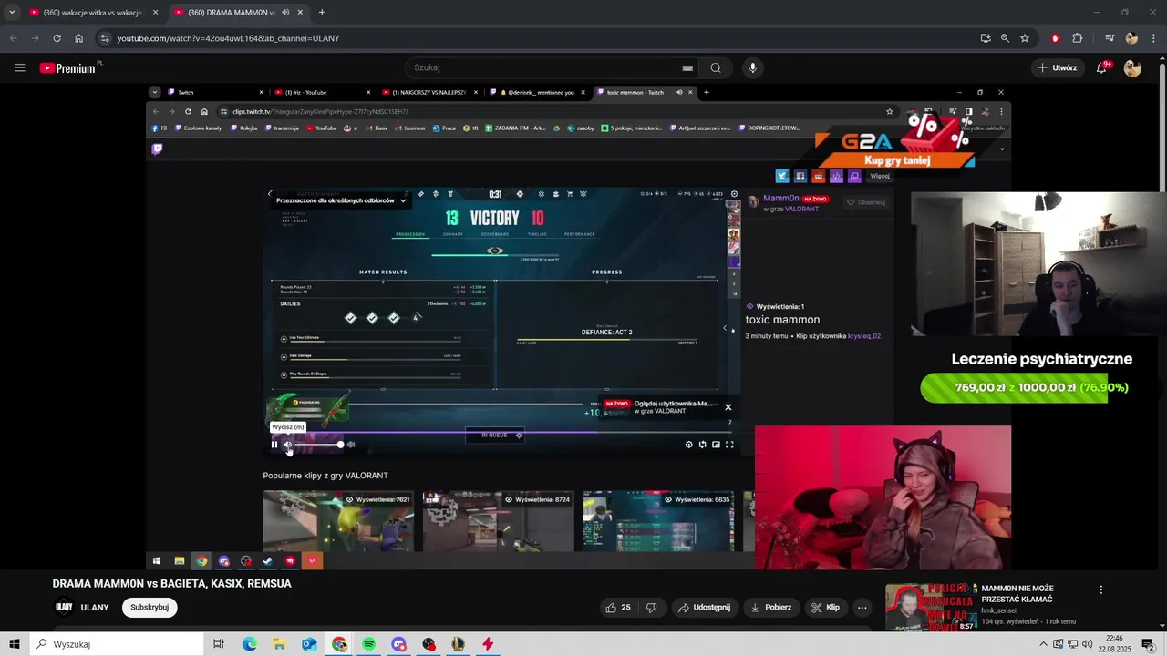Open the YouTube guide hamburger menu
This screenshot has width=1167, height=656.
pos(19,67)
